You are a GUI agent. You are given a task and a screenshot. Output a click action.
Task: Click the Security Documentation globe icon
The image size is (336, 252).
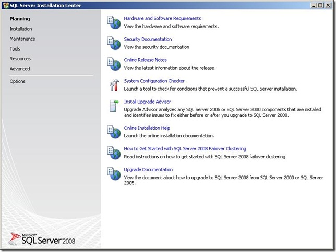point(114,43)
